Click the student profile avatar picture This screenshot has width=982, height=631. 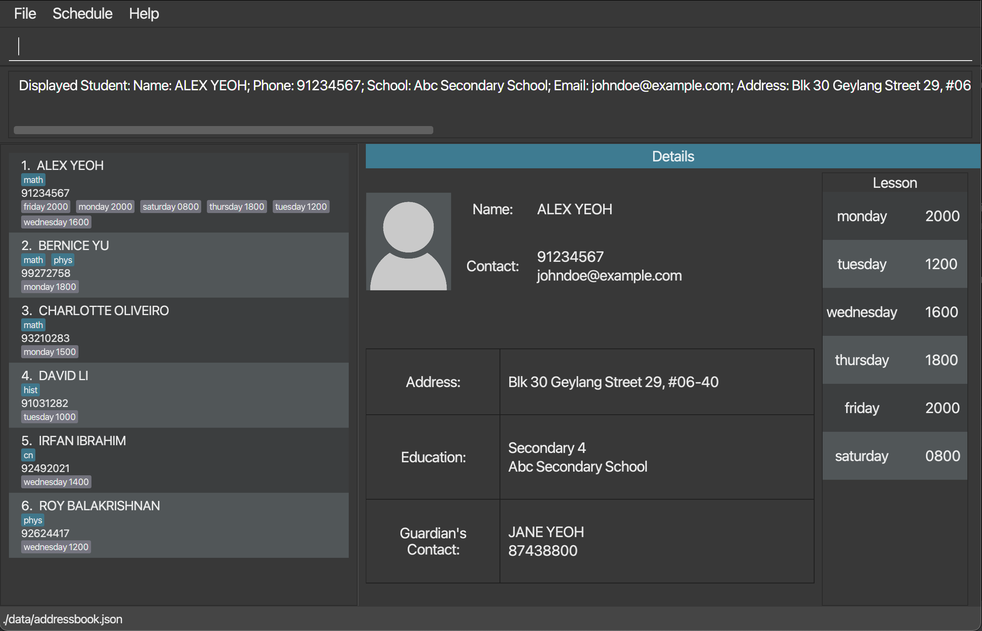(x=408, y=242)
